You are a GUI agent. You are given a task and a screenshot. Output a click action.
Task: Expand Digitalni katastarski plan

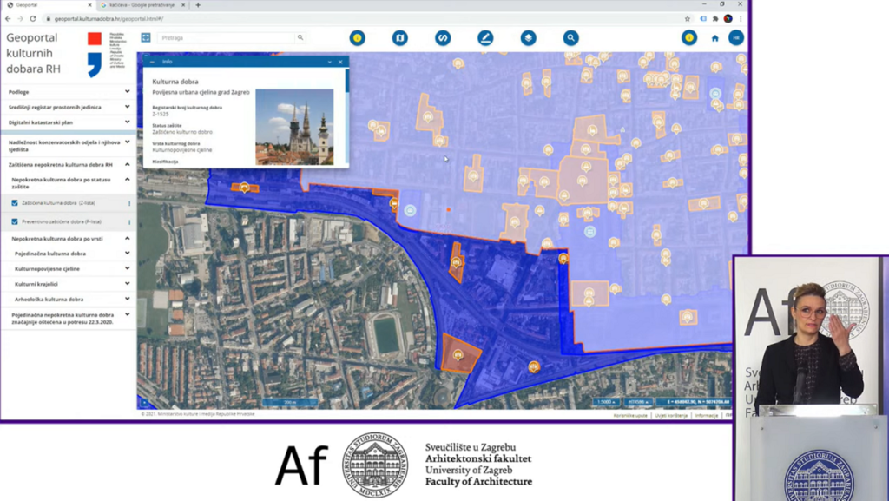68,122
